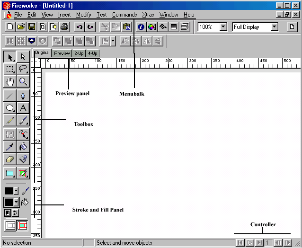Expand the Align options dropdown arrow
This screenshot has height=248, width=302.
(x=113, y=41)
